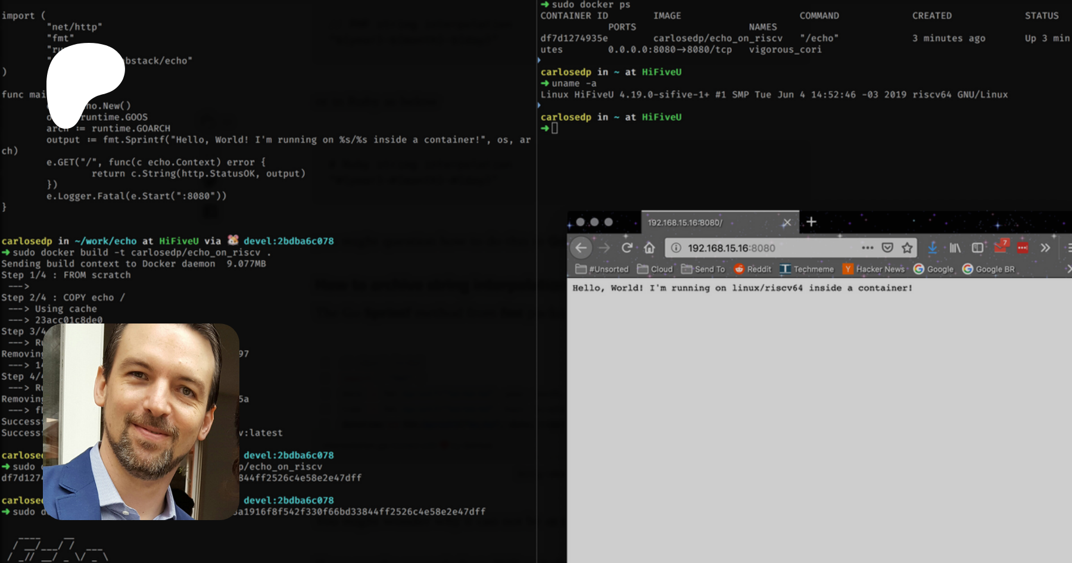
Task: Open the Reddit bookmark
Action: coord(753,269)
